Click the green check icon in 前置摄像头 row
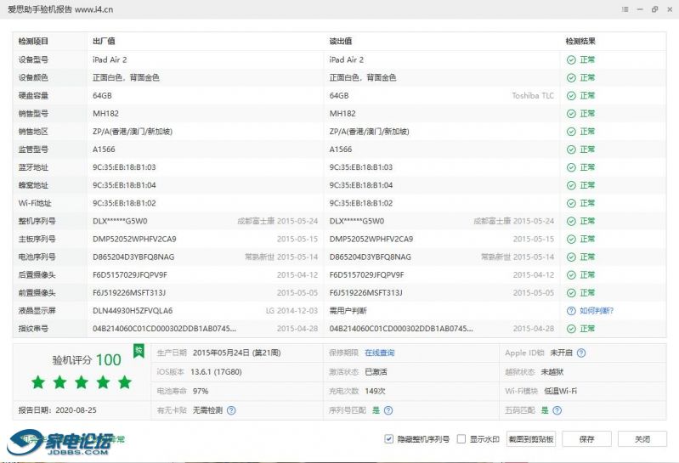The image size is (679, 463). [x=571, y=293]
